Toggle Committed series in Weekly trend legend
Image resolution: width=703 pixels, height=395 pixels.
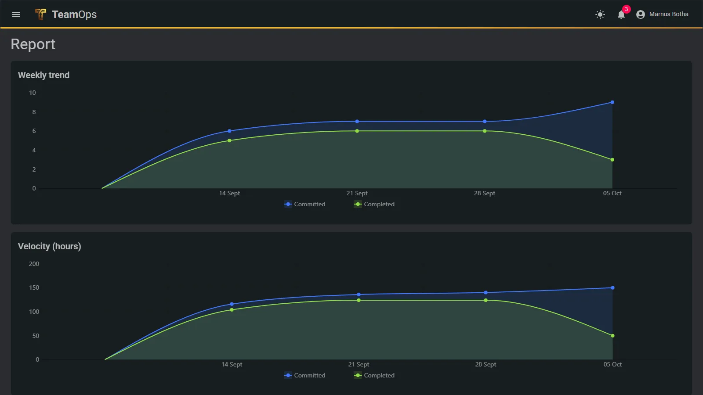[x=305, y=204]
